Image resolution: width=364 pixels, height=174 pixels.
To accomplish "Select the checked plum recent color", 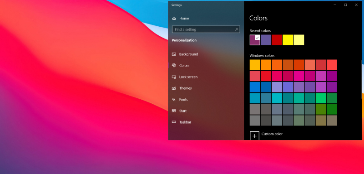I will click(x=255, y=40).
